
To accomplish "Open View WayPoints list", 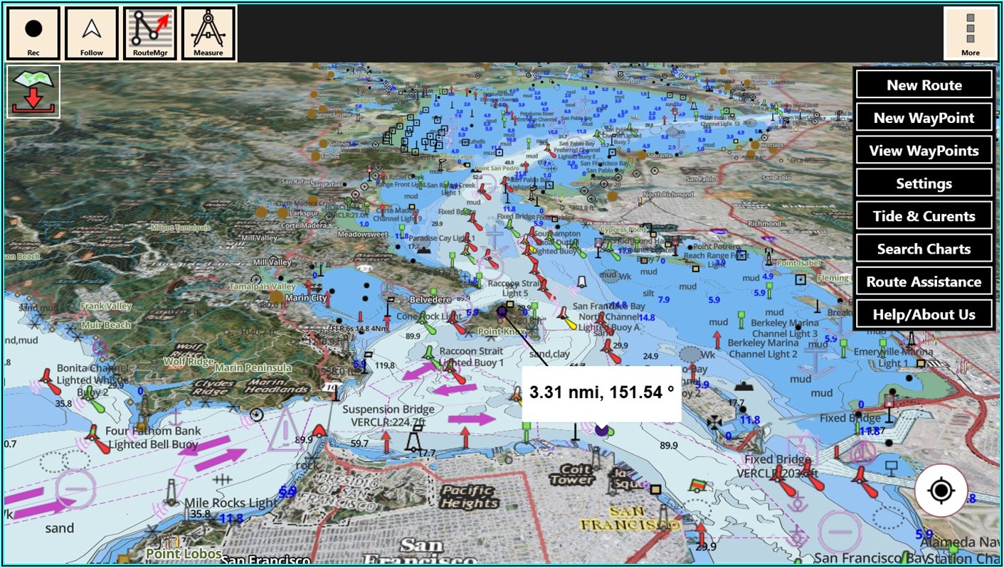I will [924, 151].
